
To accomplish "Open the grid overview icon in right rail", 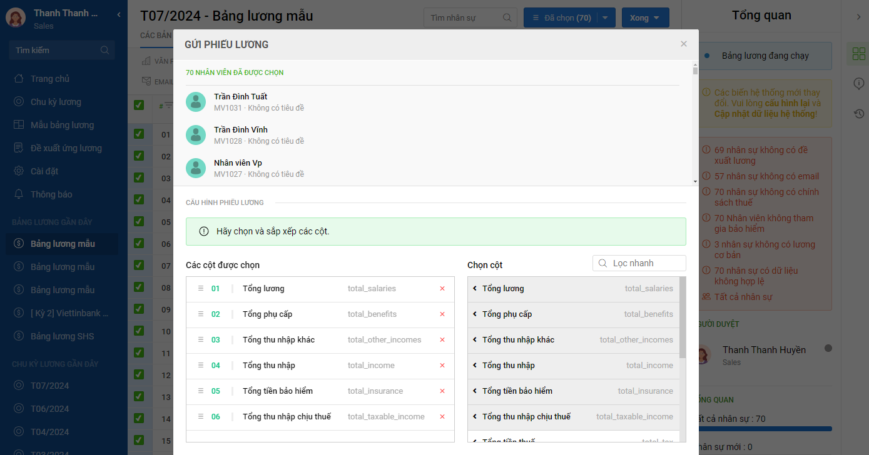I will click(859, 54).
